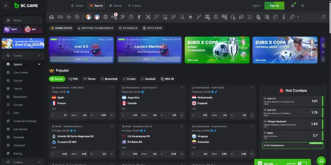Filter Popular by Baseball
331x165 pixels.
pos(148,79)
